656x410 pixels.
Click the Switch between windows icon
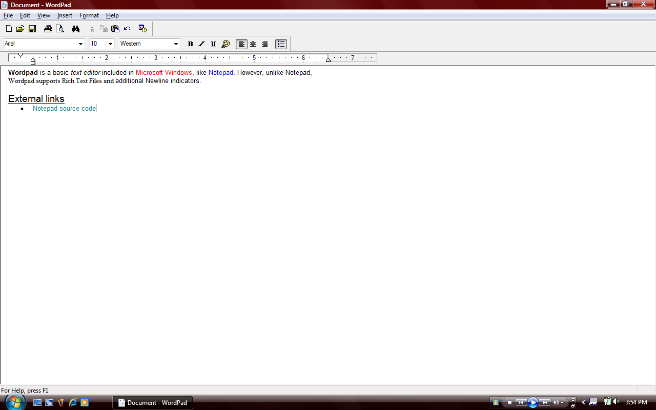coord(49,403)
